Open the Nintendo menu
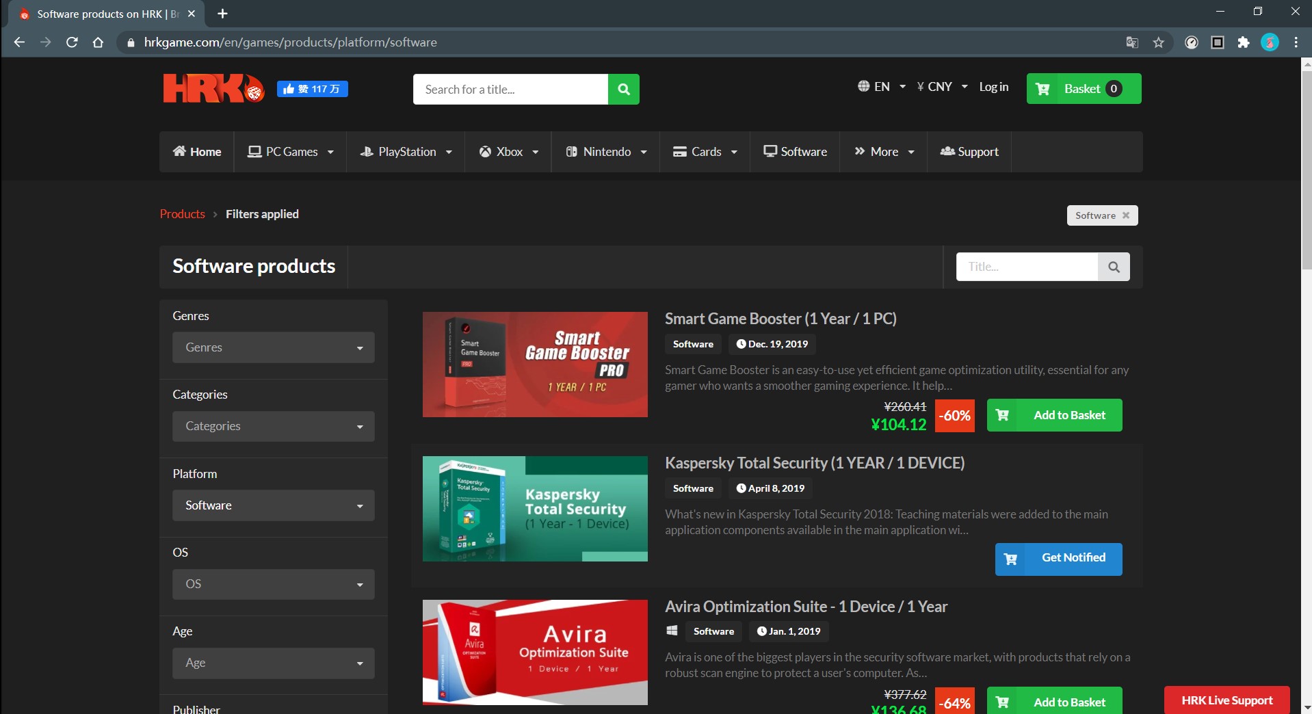This screenshot has width=1312, height=714. coord(606,152)
